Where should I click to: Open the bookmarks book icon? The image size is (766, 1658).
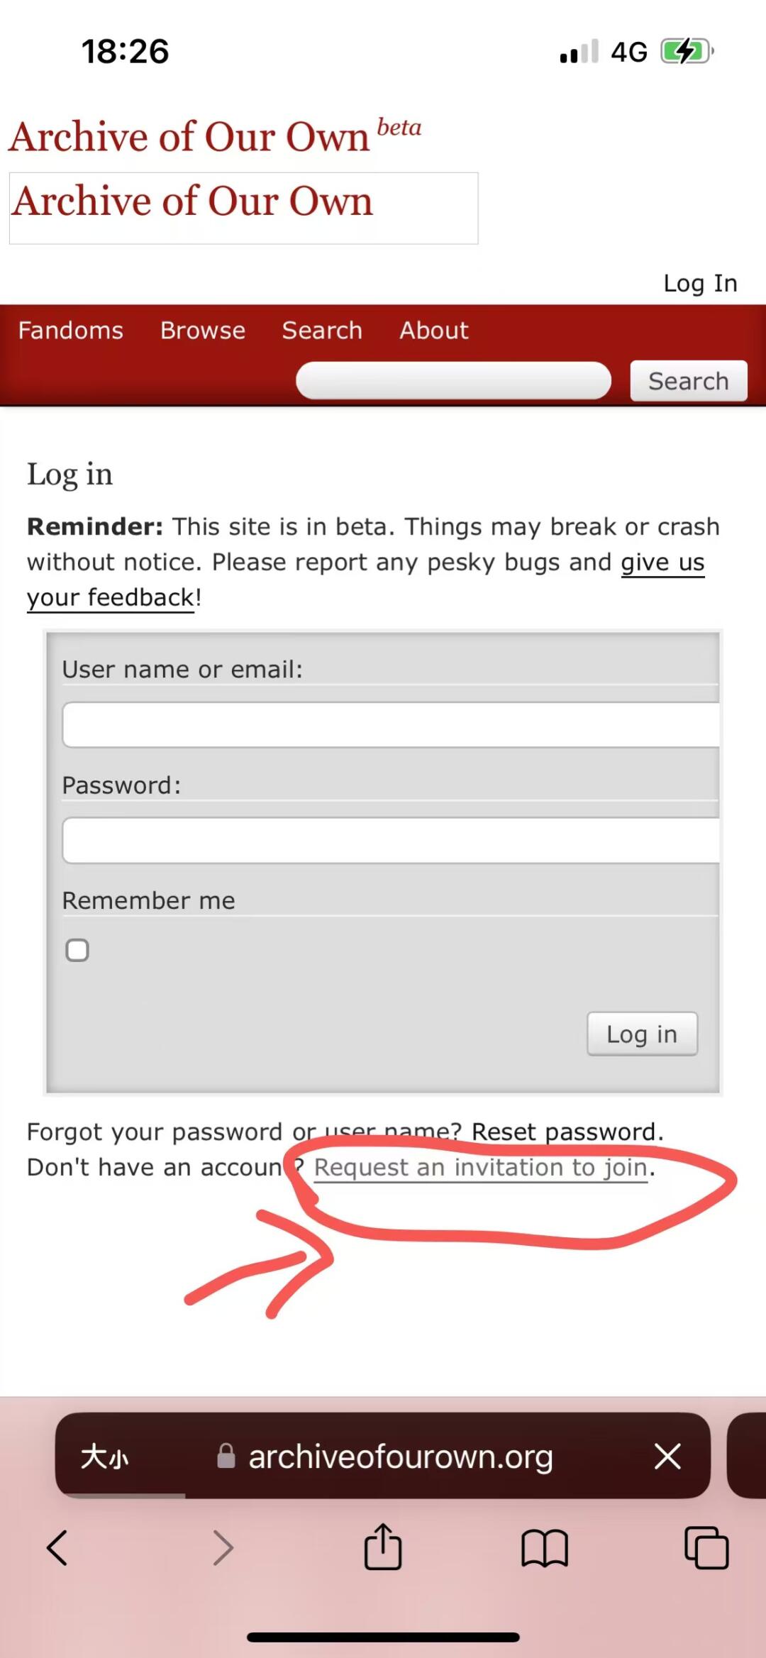tap(544, 1547)
